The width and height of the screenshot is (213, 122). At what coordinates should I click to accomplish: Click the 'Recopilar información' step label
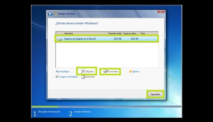point(49,112)
